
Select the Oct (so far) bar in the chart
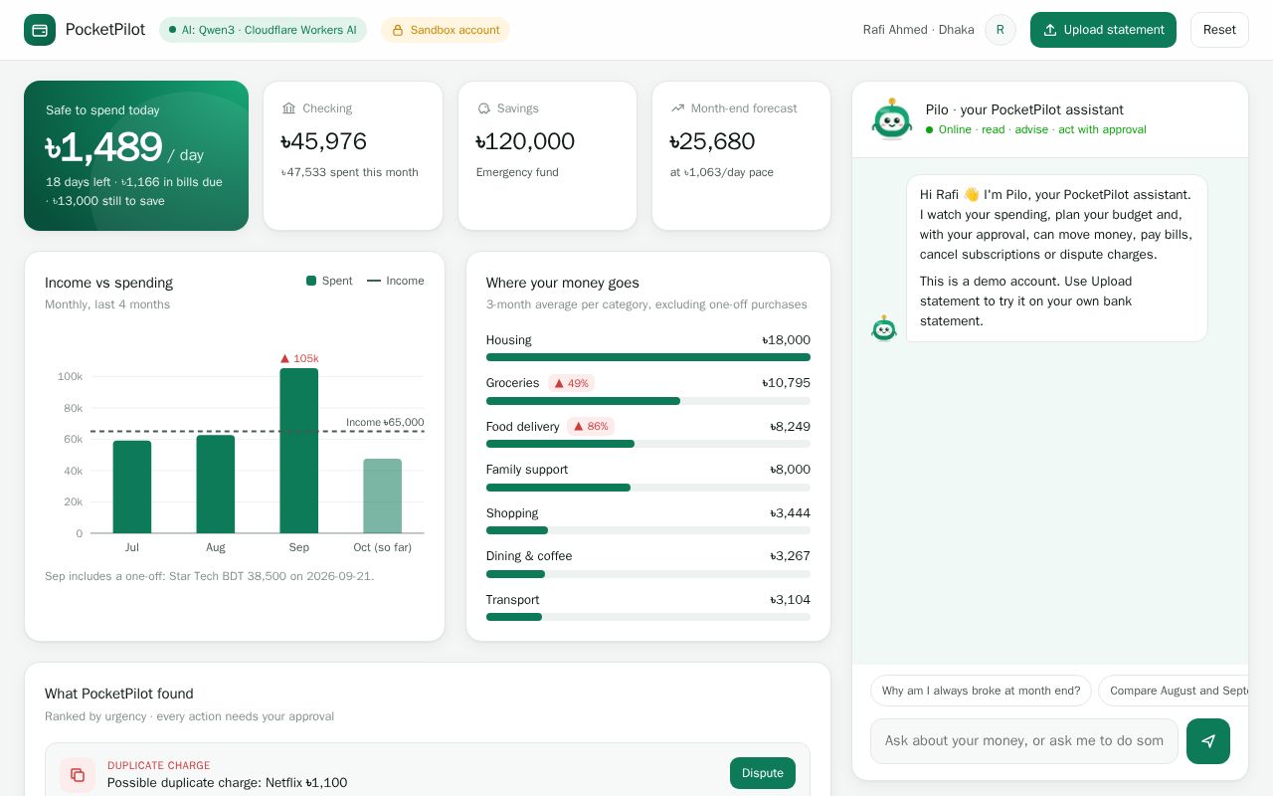383,496
